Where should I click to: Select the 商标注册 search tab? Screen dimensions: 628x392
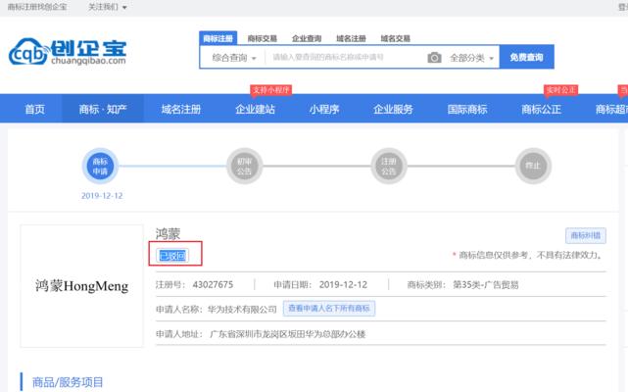217,38
